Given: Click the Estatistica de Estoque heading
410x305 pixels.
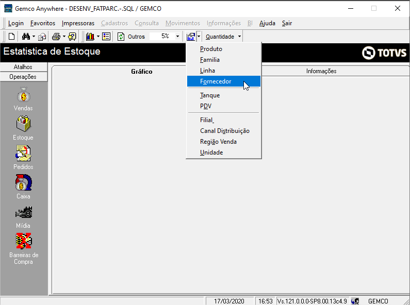Looking at the screenshot, I should point(52,52).
